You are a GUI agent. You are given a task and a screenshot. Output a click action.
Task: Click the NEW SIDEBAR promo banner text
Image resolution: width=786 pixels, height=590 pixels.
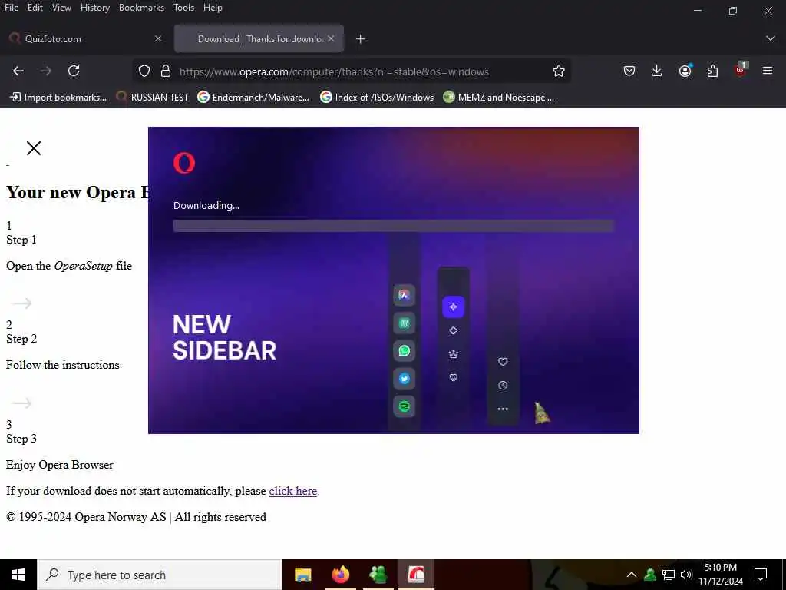tap(224, 337)
